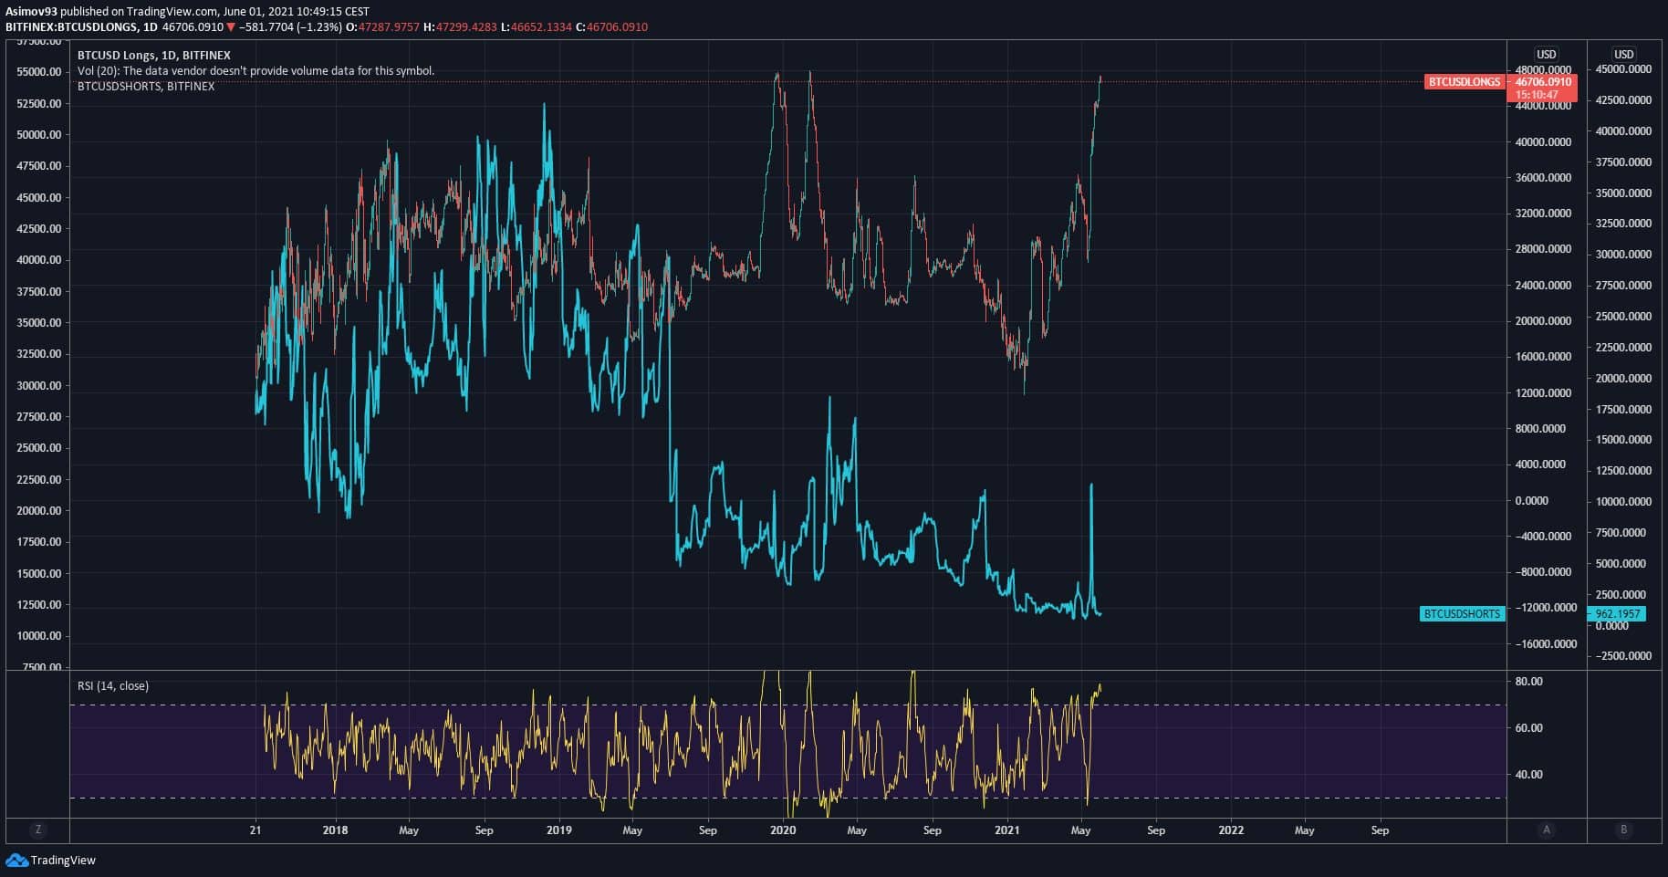
Task: Click the Z scale button at bottom-left
Action: tap(37, 830)
